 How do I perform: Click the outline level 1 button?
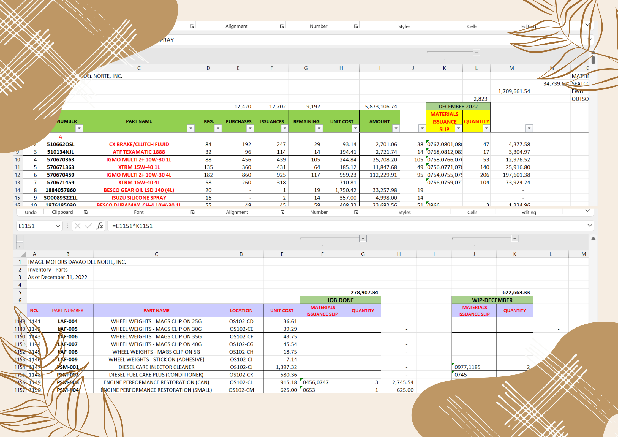[x=20, y=238]
